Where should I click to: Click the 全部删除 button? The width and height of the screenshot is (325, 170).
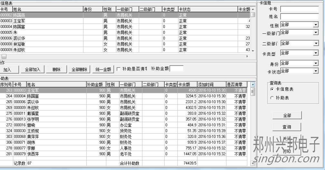(79, 69)
